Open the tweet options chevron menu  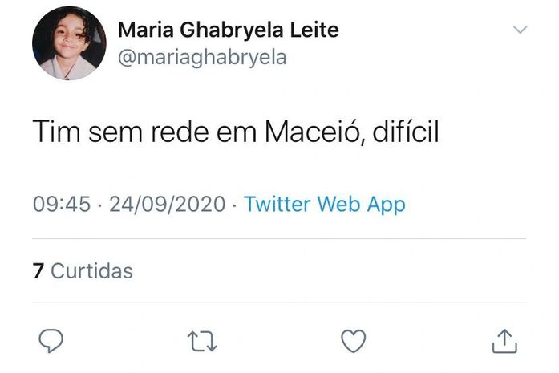coord(520,30)
